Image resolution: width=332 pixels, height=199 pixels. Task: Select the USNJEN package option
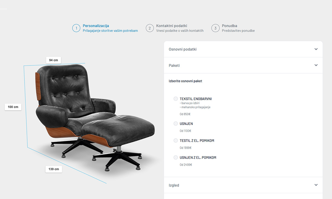176,124
